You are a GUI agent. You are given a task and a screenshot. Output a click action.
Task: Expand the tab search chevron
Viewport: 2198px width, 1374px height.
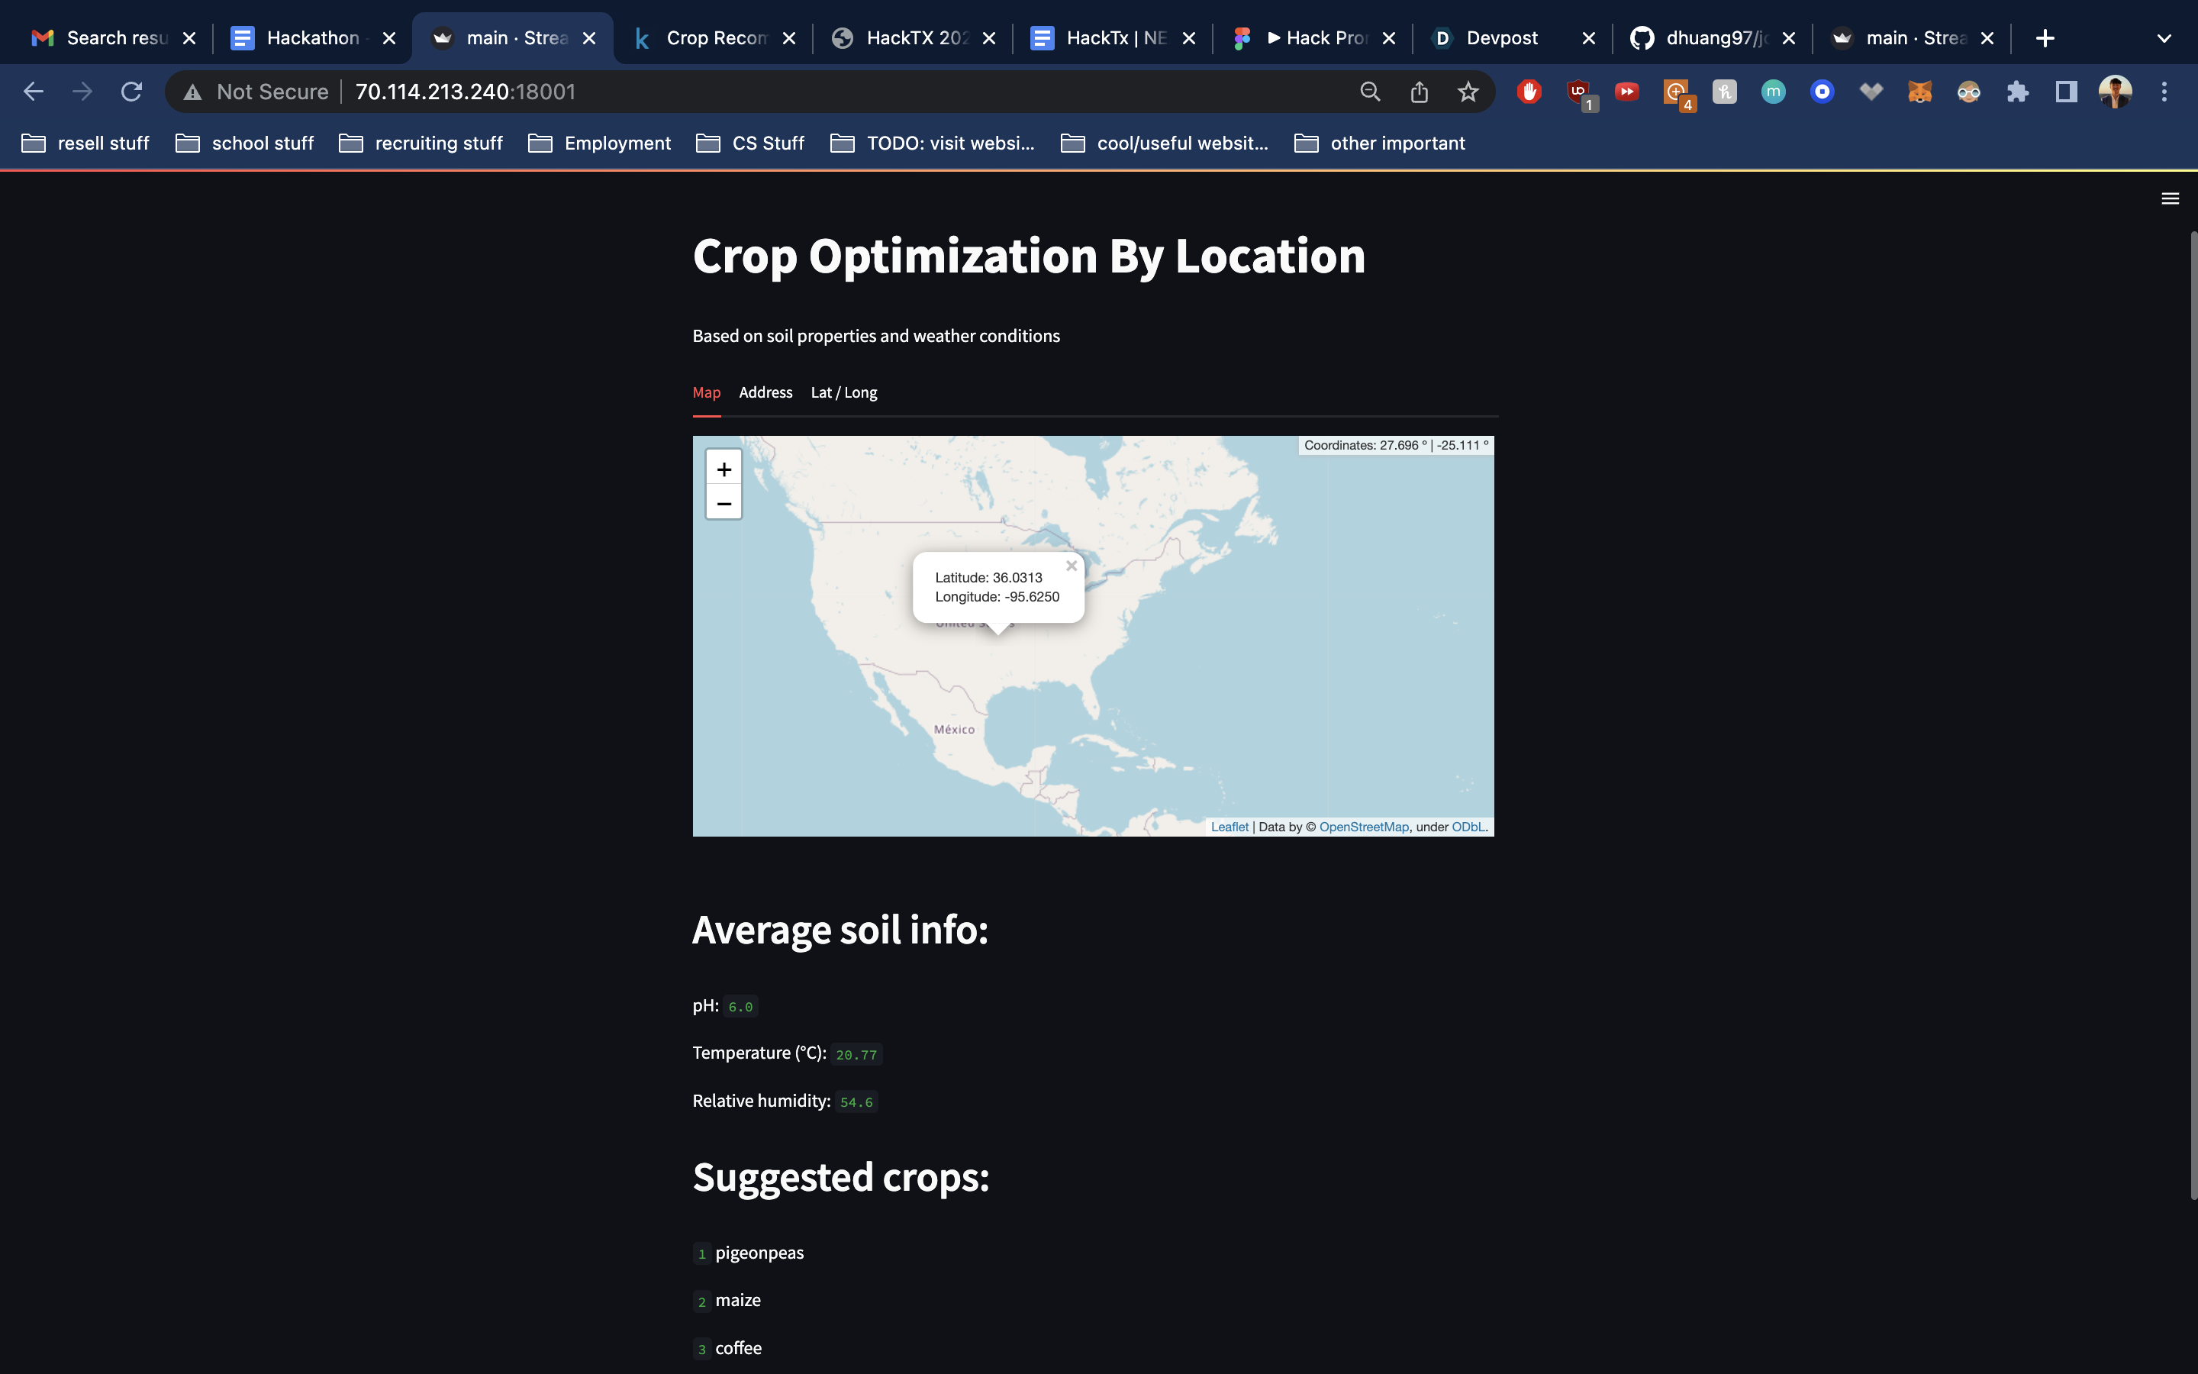2164,38
